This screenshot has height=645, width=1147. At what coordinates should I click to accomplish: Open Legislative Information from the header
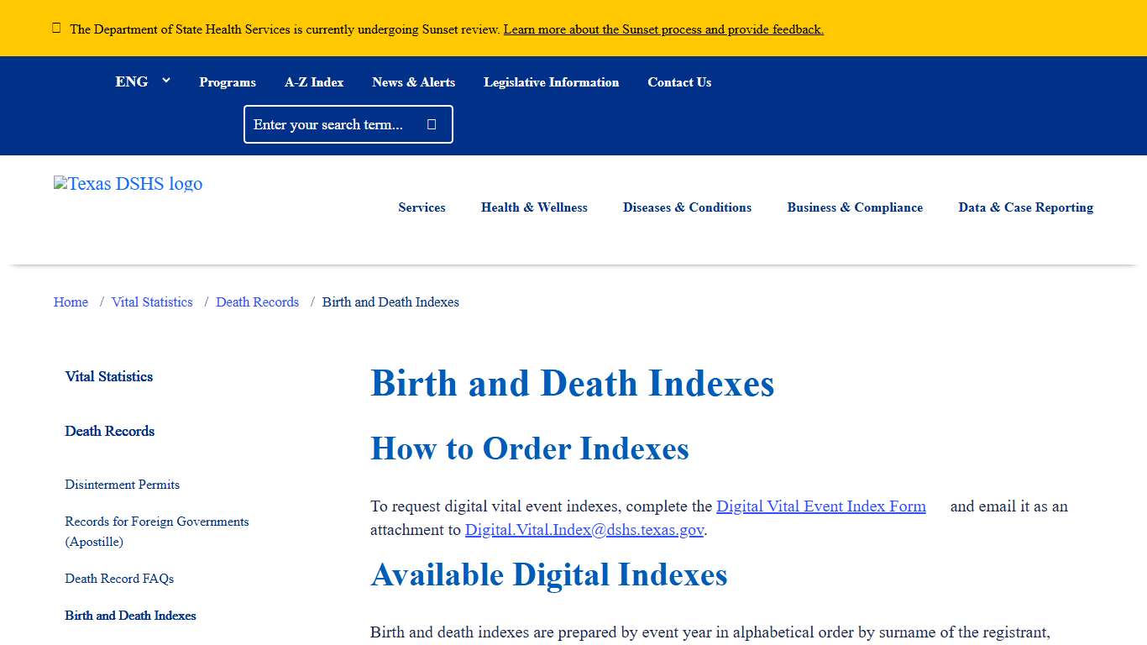click(x=551, y=82)
